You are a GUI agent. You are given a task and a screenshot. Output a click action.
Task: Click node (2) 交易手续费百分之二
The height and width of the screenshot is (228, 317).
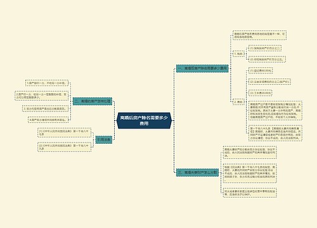[x=269, y=82]
